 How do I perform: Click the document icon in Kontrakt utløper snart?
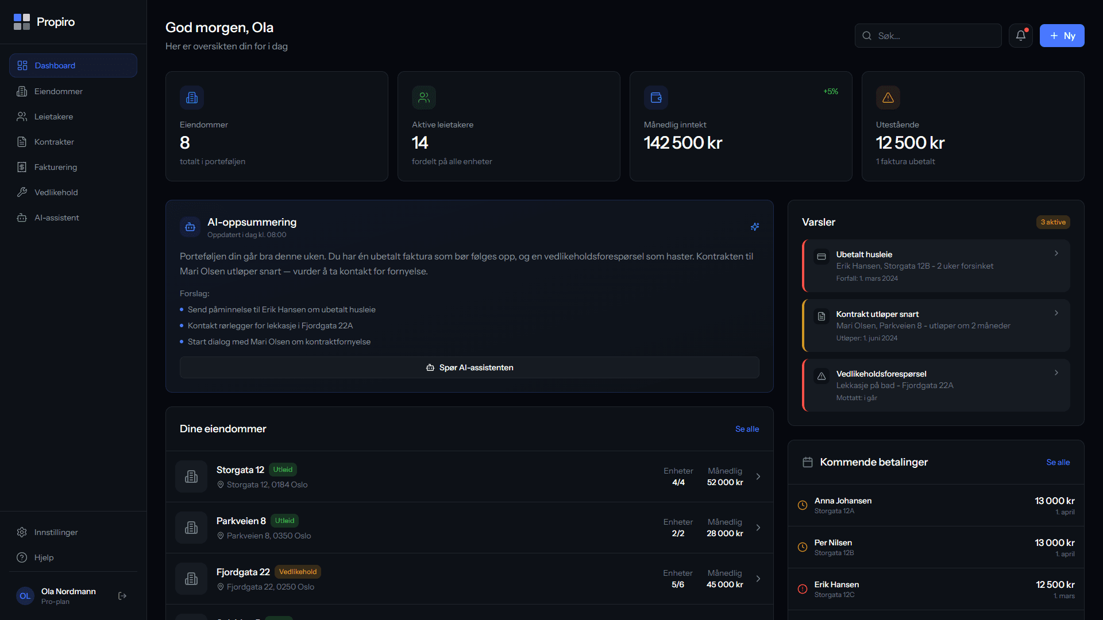click(822, 316)
